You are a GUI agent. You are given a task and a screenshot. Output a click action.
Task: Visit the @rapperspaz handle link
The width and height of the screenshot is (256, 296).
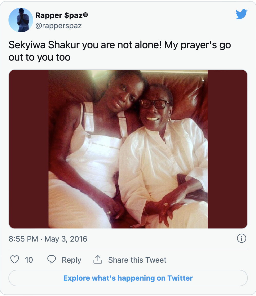click(x=59, y=26)
